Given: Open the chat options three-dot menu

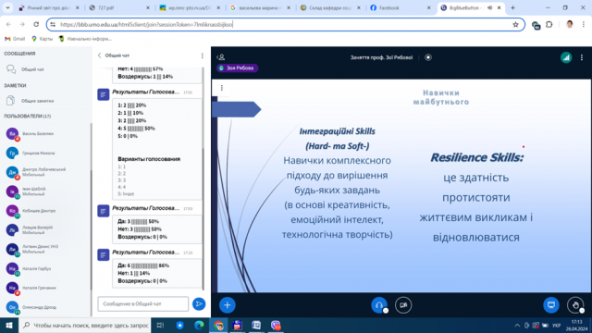Looking at the screenshot, I should coord(202,55).
